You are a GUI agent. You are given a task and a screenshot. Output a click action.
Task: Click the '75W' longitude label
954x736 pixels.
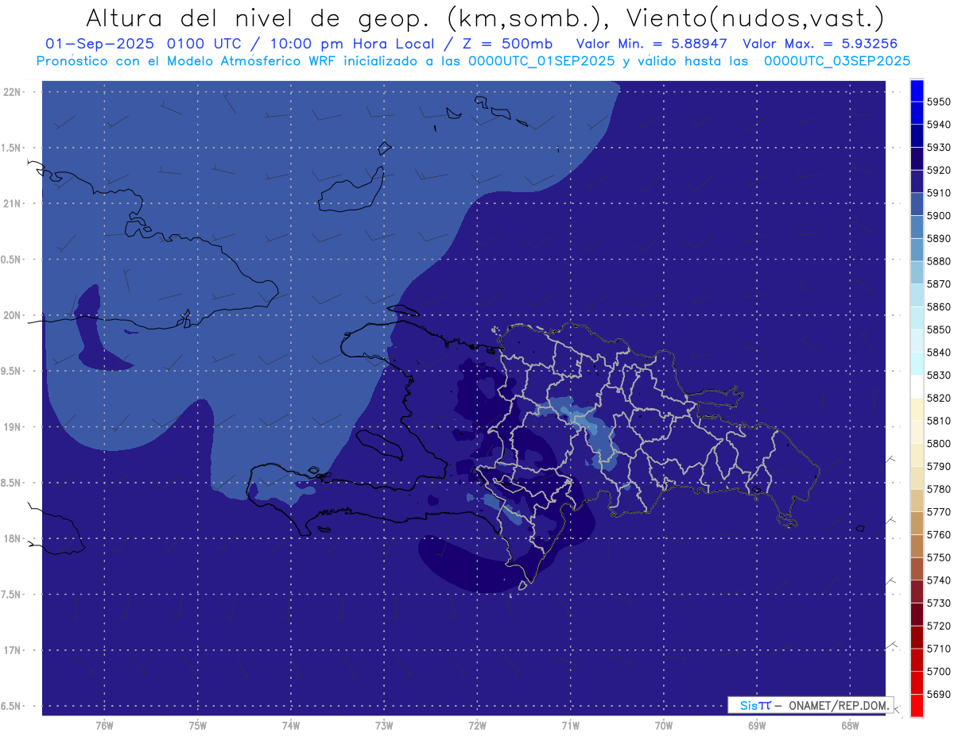(197, 726)
